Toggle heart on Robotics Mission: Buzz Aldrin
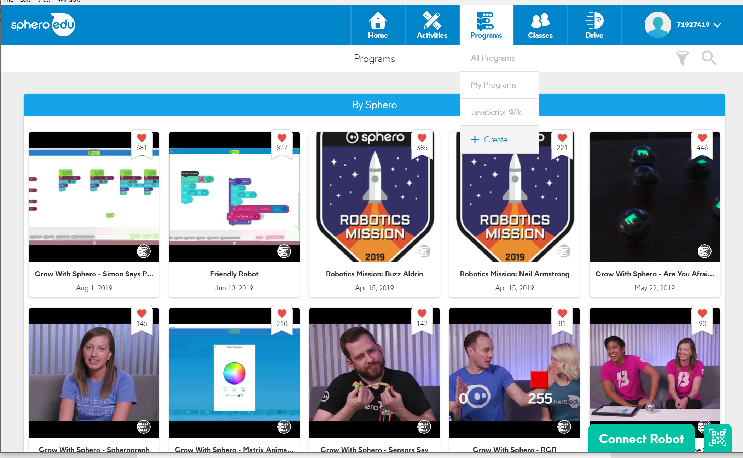Image resolution: width=743 pixels, height=458 pixels. point(422,138)
